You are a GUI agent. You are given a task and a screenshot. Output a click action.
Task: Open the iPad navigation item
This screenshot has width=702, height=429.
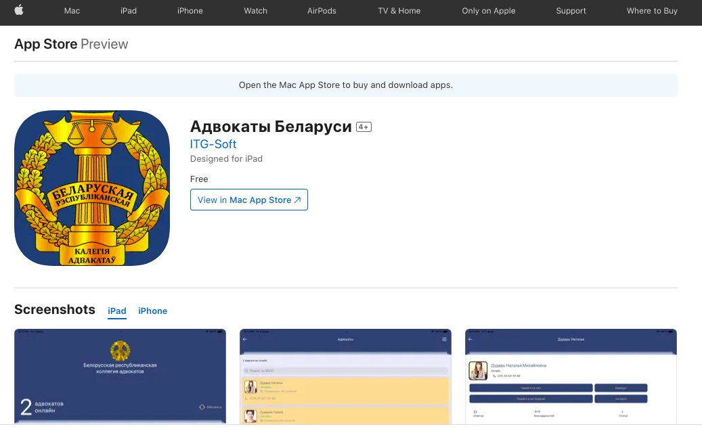tap(129, 11)
